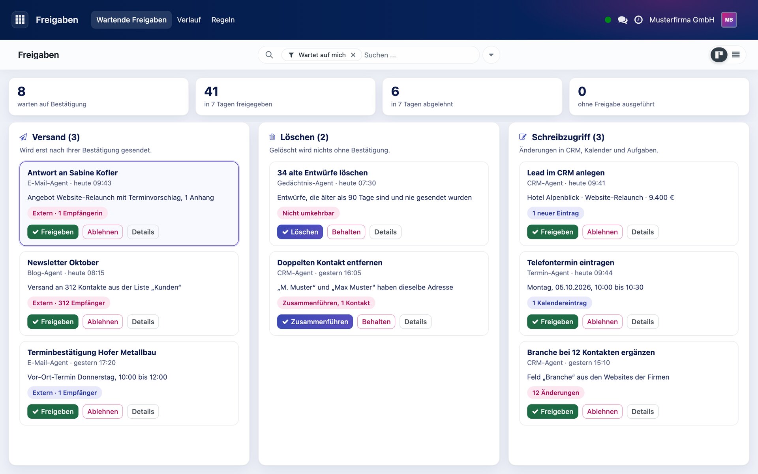Approve Antwort an Sabine Kofler
The width and height of the screenshot is (758, 474).
point(53,232)
